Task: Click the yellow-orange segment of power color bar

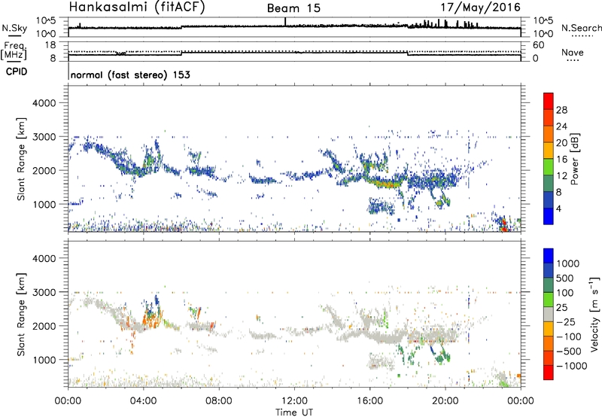Action: pos(549,151)
